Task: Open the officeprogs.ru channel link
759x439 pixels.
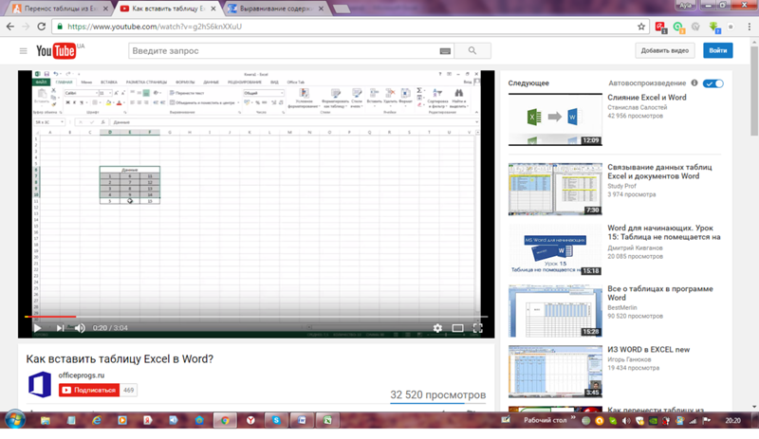Action: pos(82,375)
